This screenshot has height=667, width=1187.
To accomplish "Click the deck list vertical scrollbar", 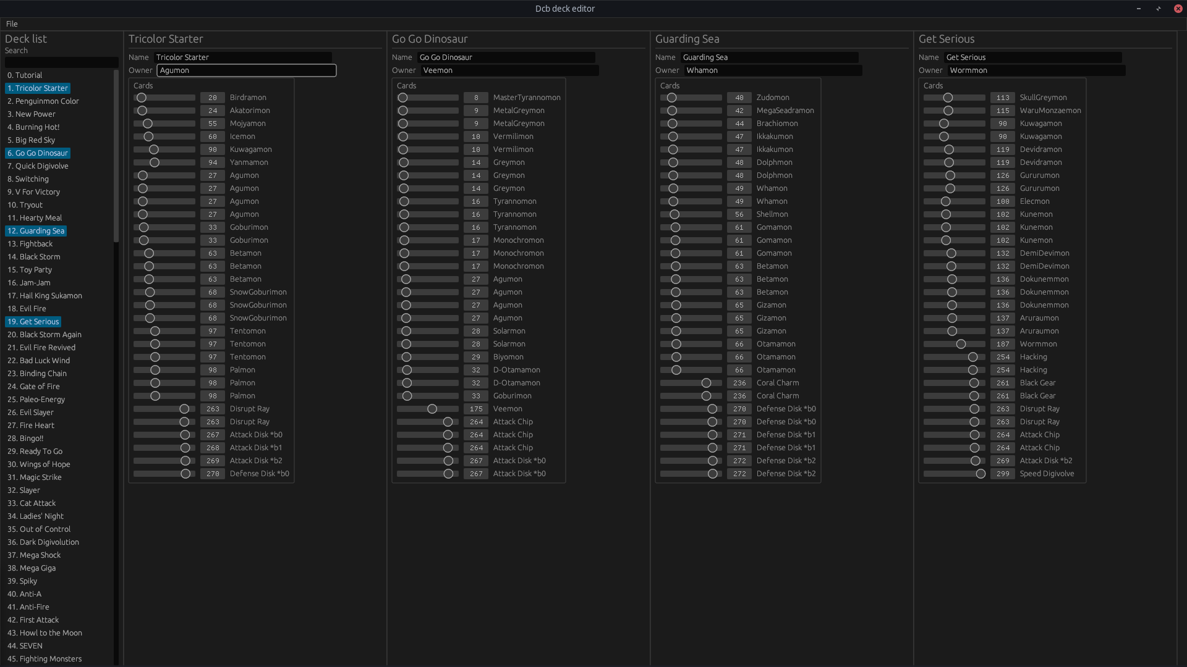I will tap(116, 156).
